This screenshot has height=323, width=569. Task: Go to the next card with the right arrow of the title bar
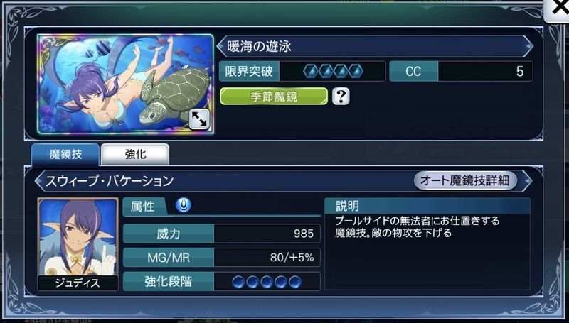tap(528, 46)
